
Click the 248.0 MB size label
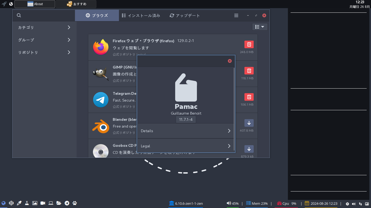click(x=247, y=52)
